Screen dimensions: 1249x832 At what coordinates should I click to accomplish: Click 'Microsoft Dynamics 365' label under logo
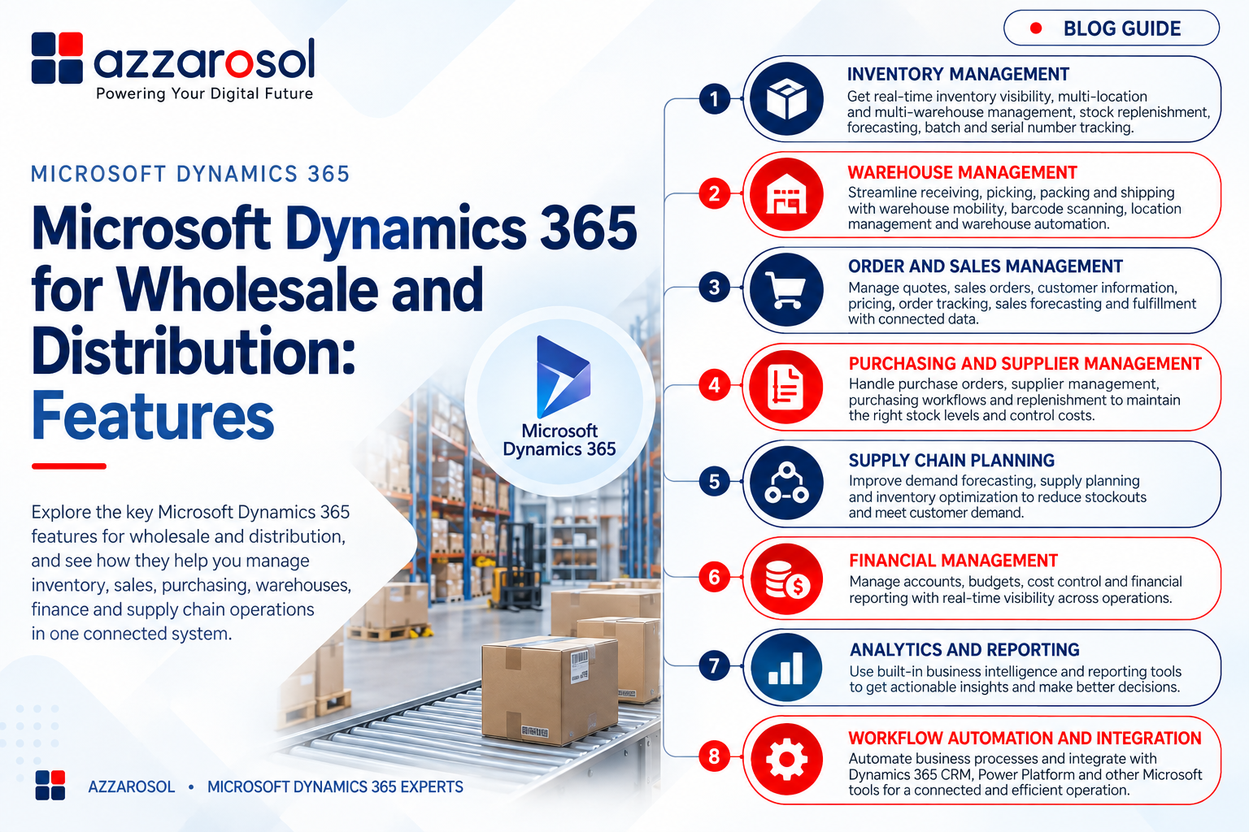click(559, 440)
